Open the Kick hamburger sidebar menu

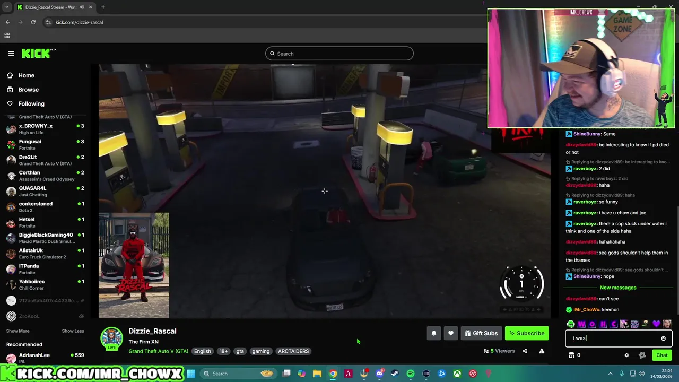tap(11, 53)
